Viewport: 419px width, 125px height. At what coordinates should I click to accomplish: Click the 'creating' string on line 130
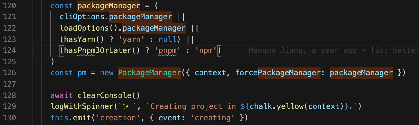[213, 118]
